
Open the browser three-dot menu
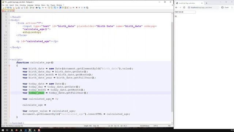tap(232, 7)
